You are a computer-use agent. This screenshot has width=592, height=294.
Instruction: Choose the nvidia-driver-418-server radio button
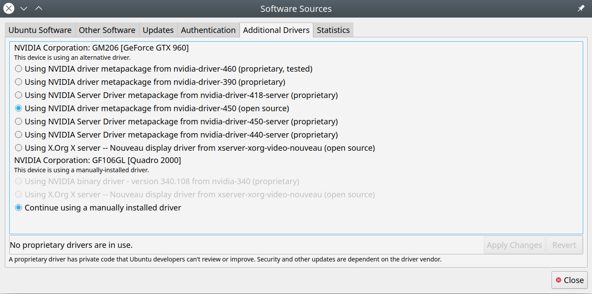pyautogui.click(x=18, y=95)
